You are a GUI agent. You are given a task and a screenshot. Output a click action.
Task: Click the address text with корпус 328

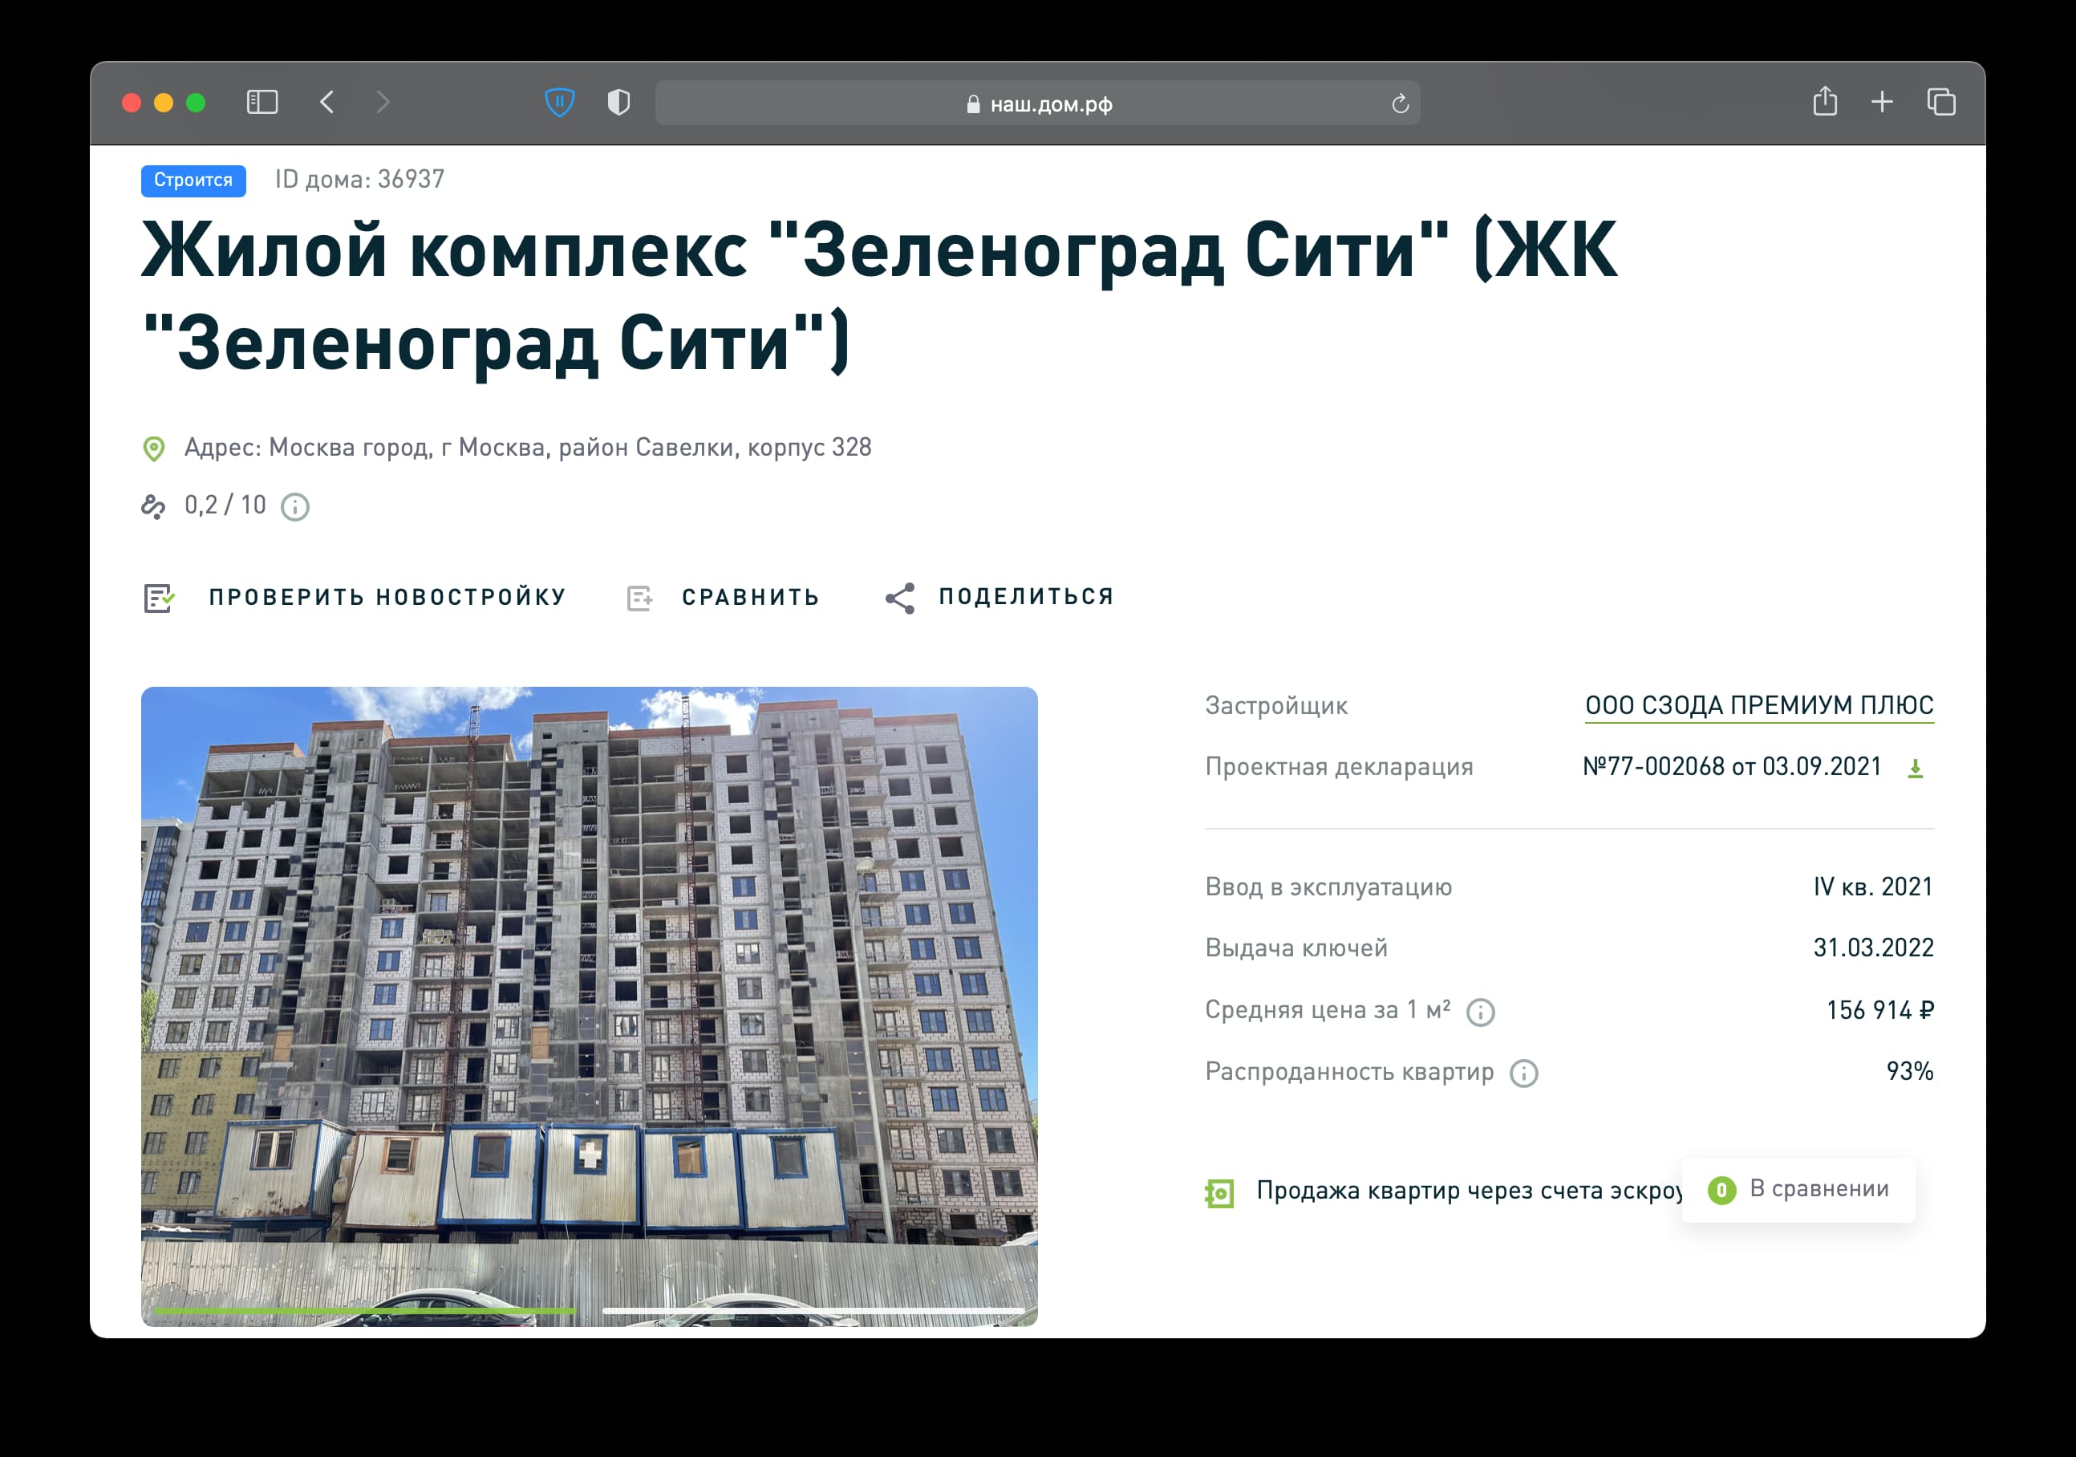click(527, 448)
